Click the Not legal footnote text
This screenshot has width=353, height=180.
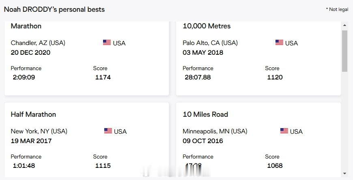click(337, 9)
